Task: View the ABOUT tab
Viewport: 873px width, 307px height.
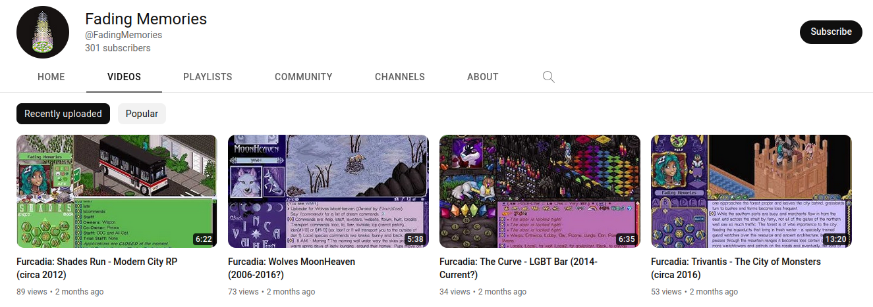Action: (x=483, y=77)
